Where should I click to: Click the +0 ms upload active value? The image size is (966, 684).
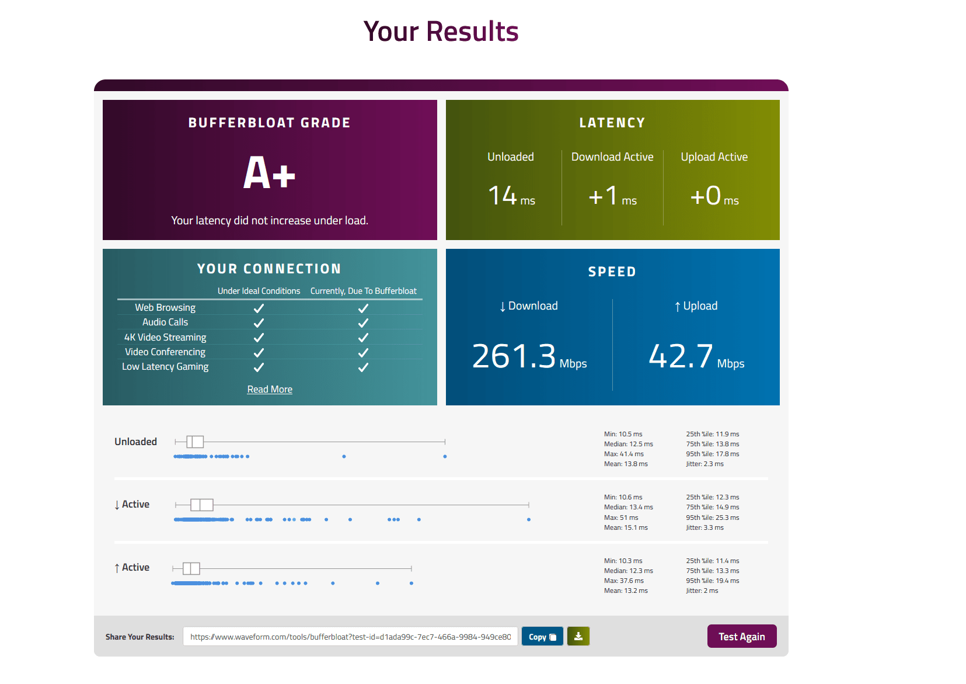pyautogui.click(x=714, y=196)
